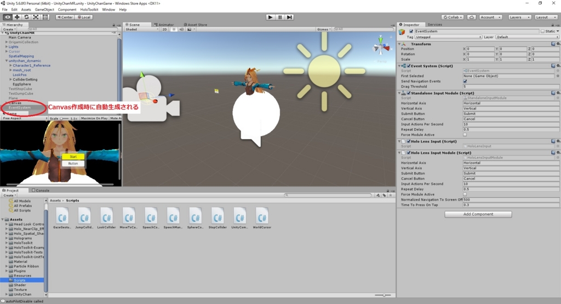
Task: Open the Account dropdown
Action: click(490, 17)
